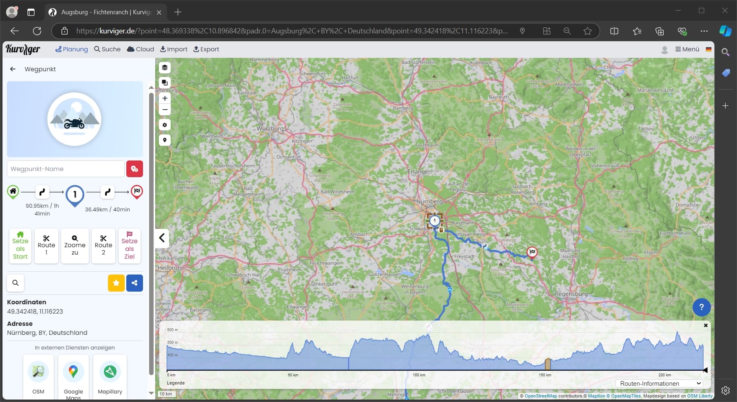Open the Planung menu
The height and width of the screenshot is (402, 737).
(72, 49)
